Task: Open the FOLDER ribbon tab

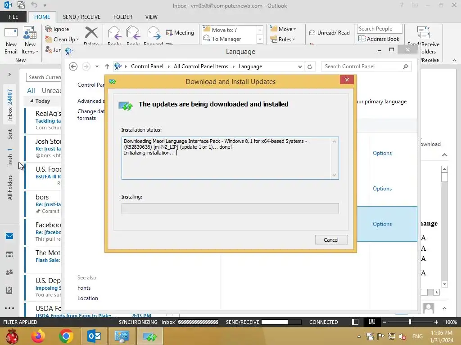Action: click(123, 17)
